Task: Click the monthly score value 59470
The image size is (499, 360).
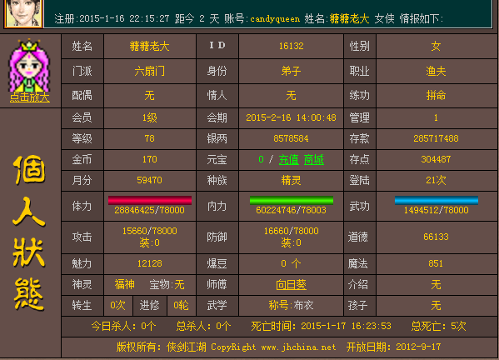Action: (150, 180)
